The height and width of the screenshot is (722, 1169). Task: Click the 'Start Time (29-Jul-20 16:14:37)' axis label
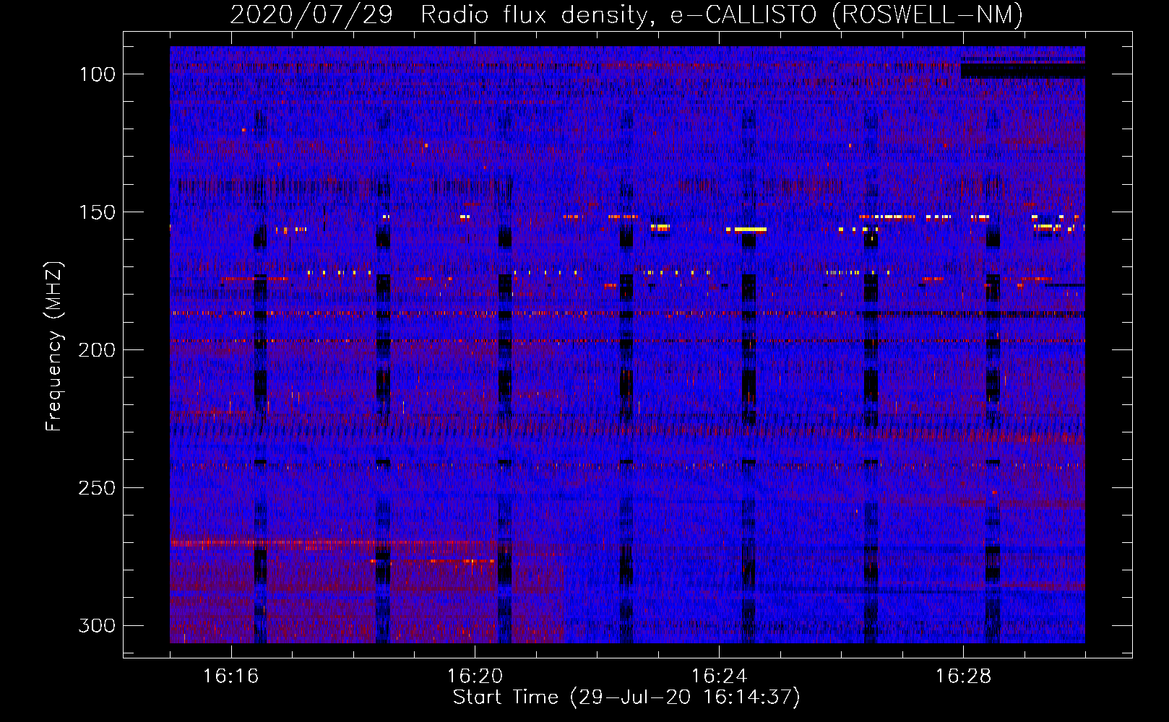pos(626,697)
